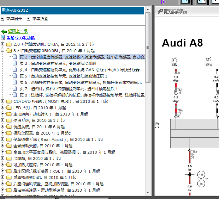Expand the 后轴主减速器 folder node
The height and width of the screenshot is (199, 219).
2,190
